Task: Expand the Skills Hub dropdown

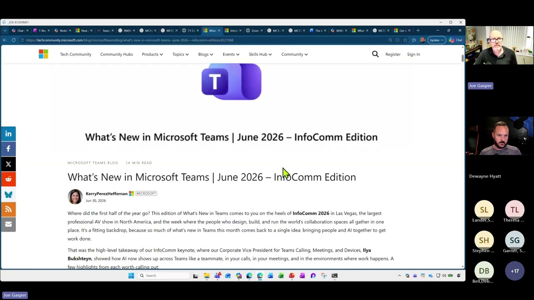Action: point(260,54)
